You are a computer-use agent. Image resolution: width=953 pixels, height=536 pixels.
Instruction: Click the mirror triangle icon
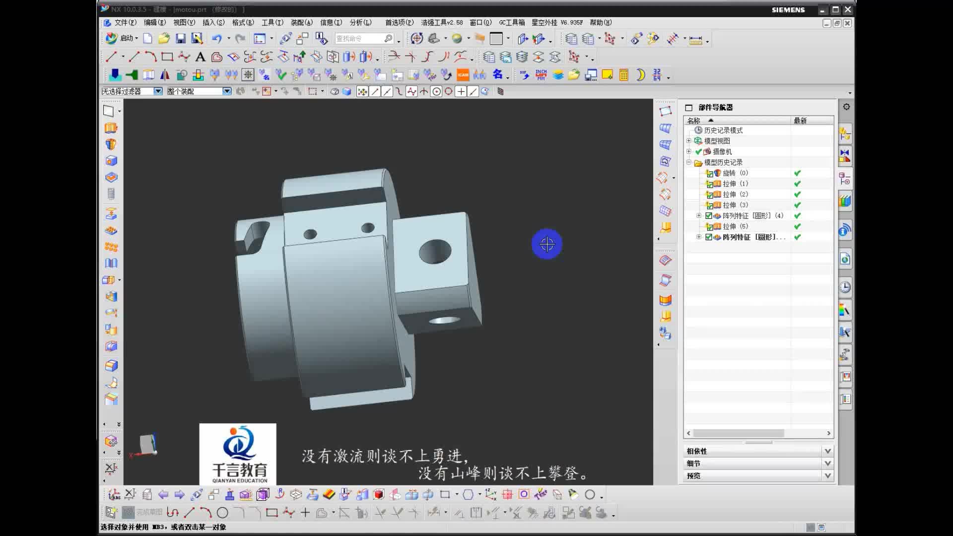[x=165, y=75]
